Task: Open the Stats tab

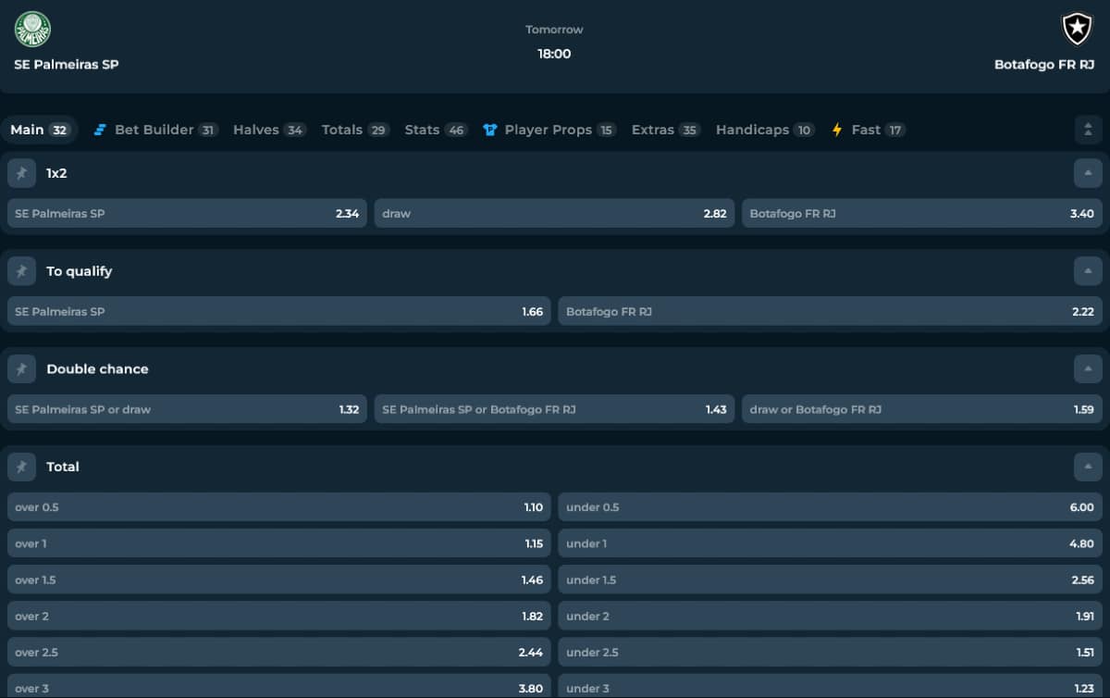Action: click(437, 130)
